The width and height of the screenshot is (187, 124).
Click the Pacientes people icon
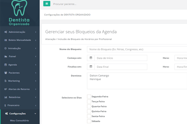tap(6, 73)
